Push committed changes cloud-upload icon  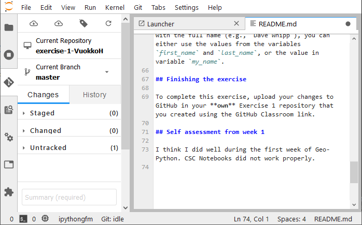(x=59, y=23)
